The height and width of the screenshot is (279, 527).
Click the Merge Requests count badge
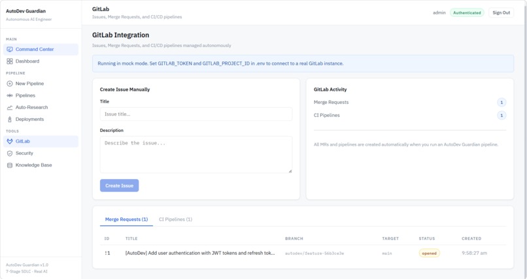click(x=501, y=103)
